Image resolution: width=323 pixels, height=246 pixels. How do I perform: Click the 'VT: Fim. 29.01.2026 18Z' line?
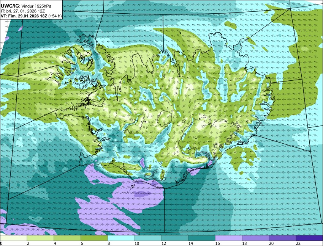(x=24, y=16)
